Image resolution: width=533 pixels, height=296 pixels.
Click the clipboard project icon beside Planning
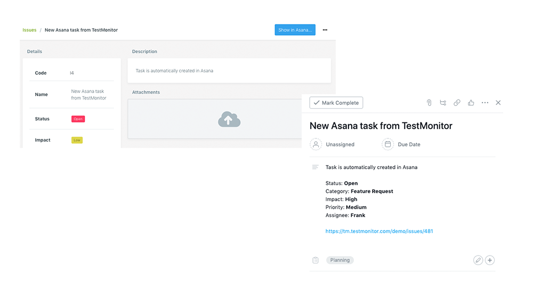click(316, 260)
